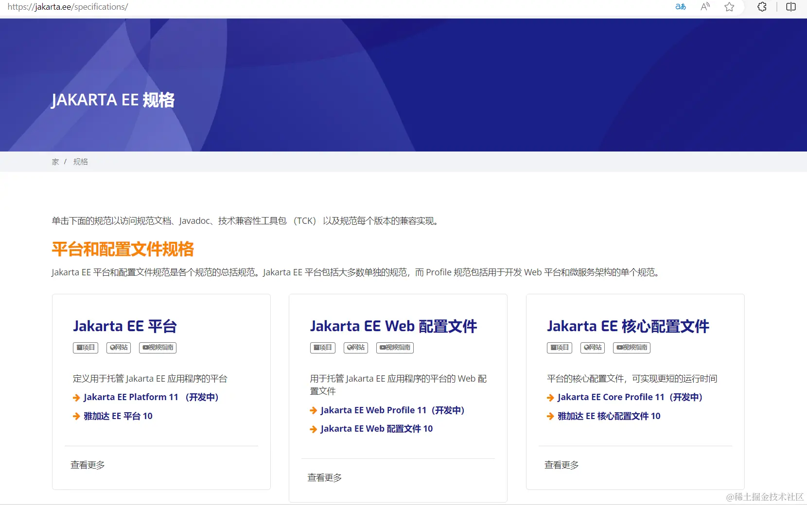
Task: Open the Jakarta EE Web 配置文件 10 link
Action: click(376, 428)
